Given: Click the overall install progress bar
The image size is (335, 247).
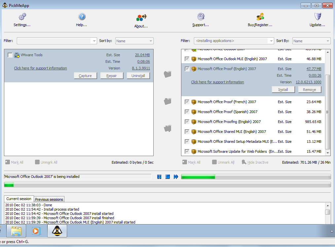Looking at the screenshot, I should tap(167, 185).
